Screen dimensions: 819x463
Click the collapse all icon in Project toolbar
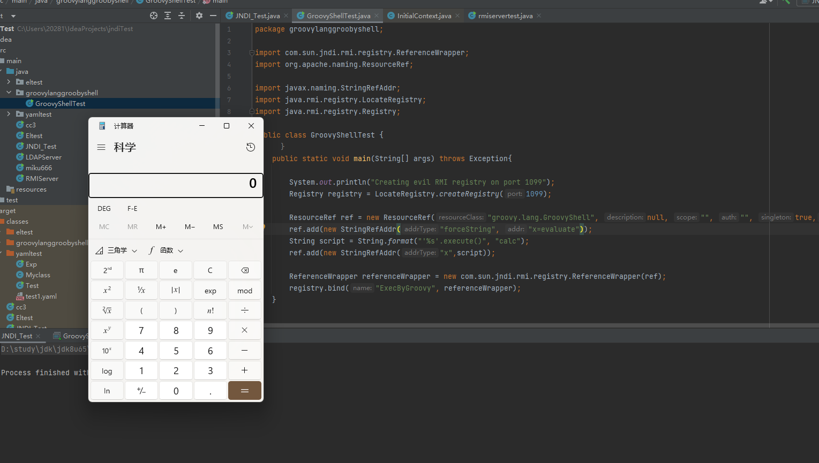[182, 16]
